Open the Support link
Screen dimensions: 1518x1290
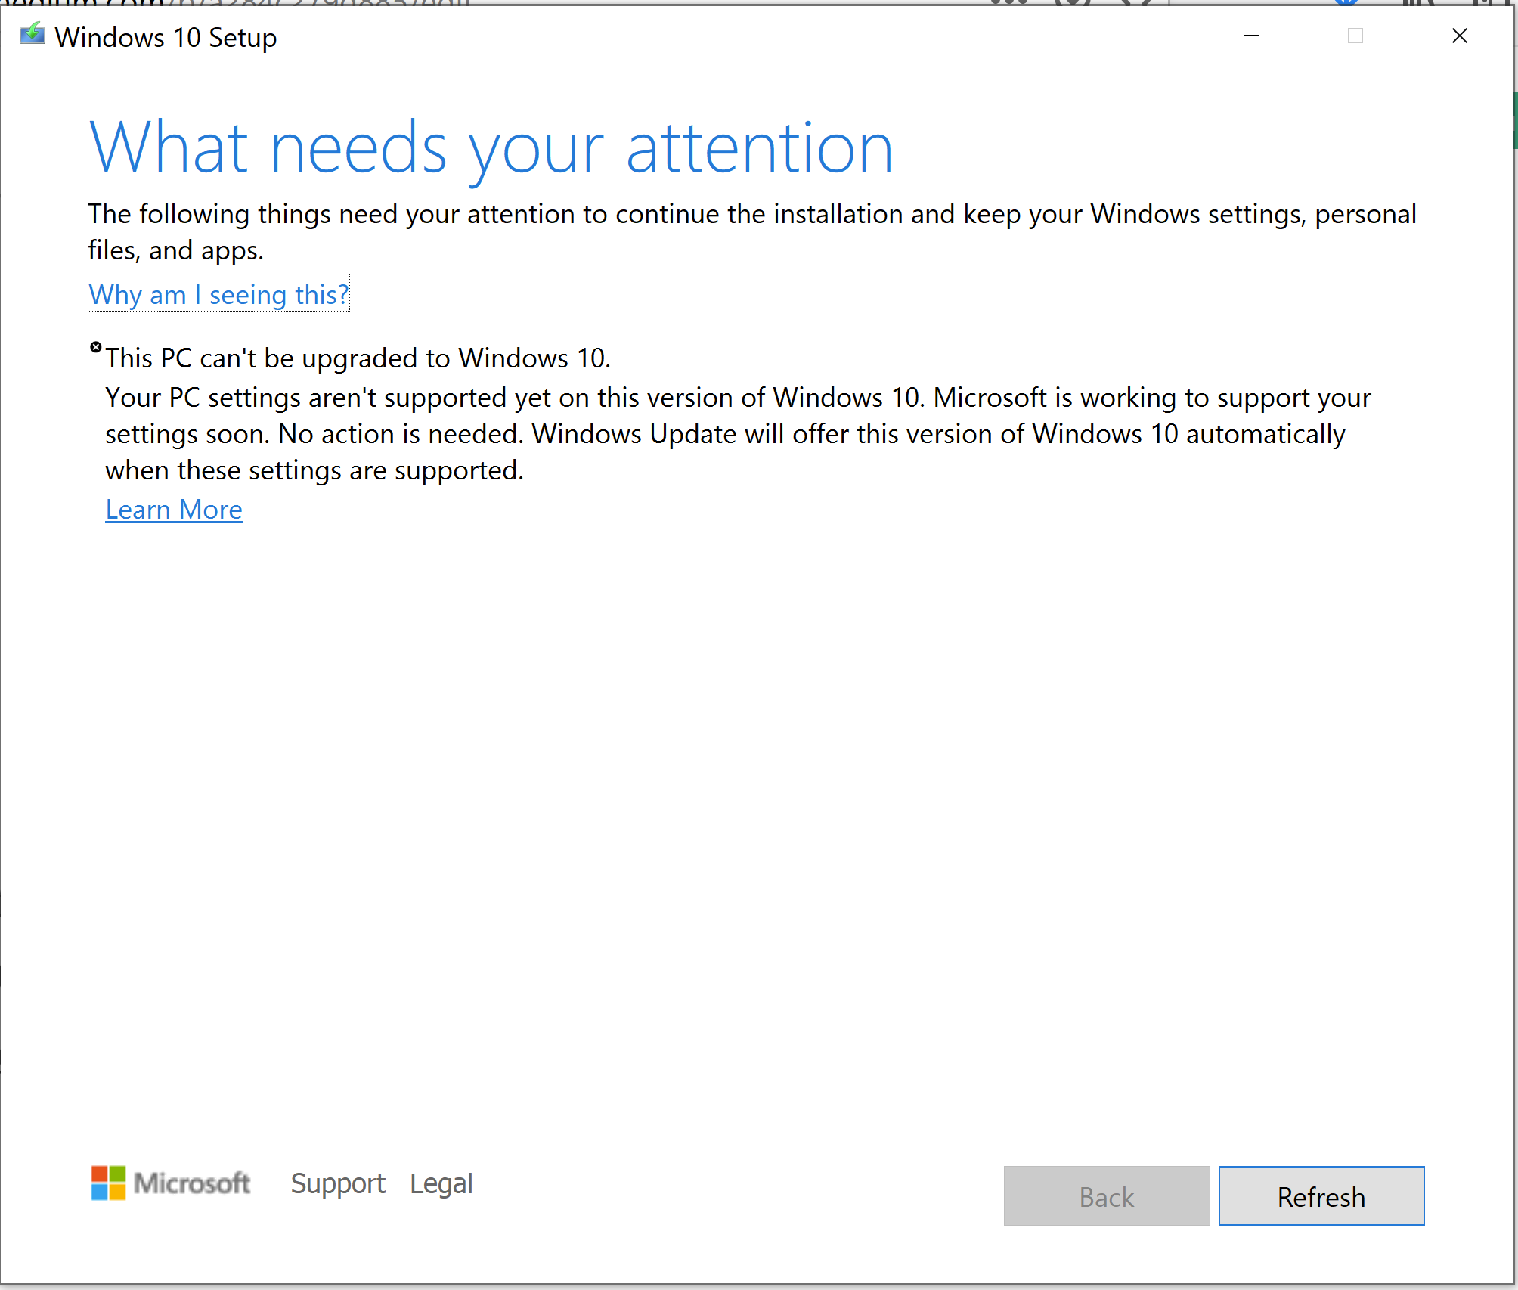pos(338,1183)
